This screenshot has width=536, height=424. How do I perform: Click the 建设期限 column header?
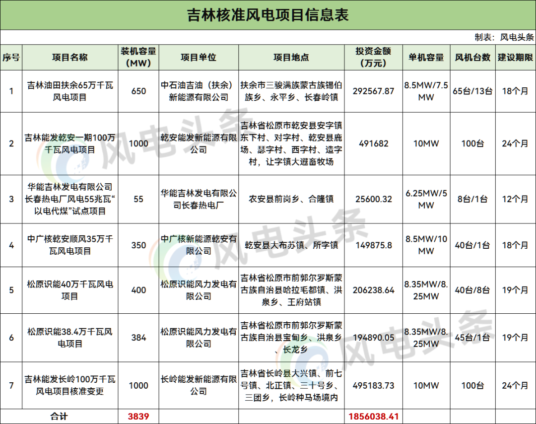[516, 58]
